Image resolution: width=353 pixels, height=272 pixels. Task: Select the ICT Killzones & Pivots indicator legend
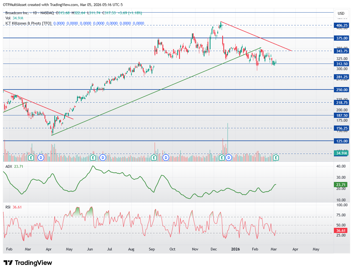[28, 23]
